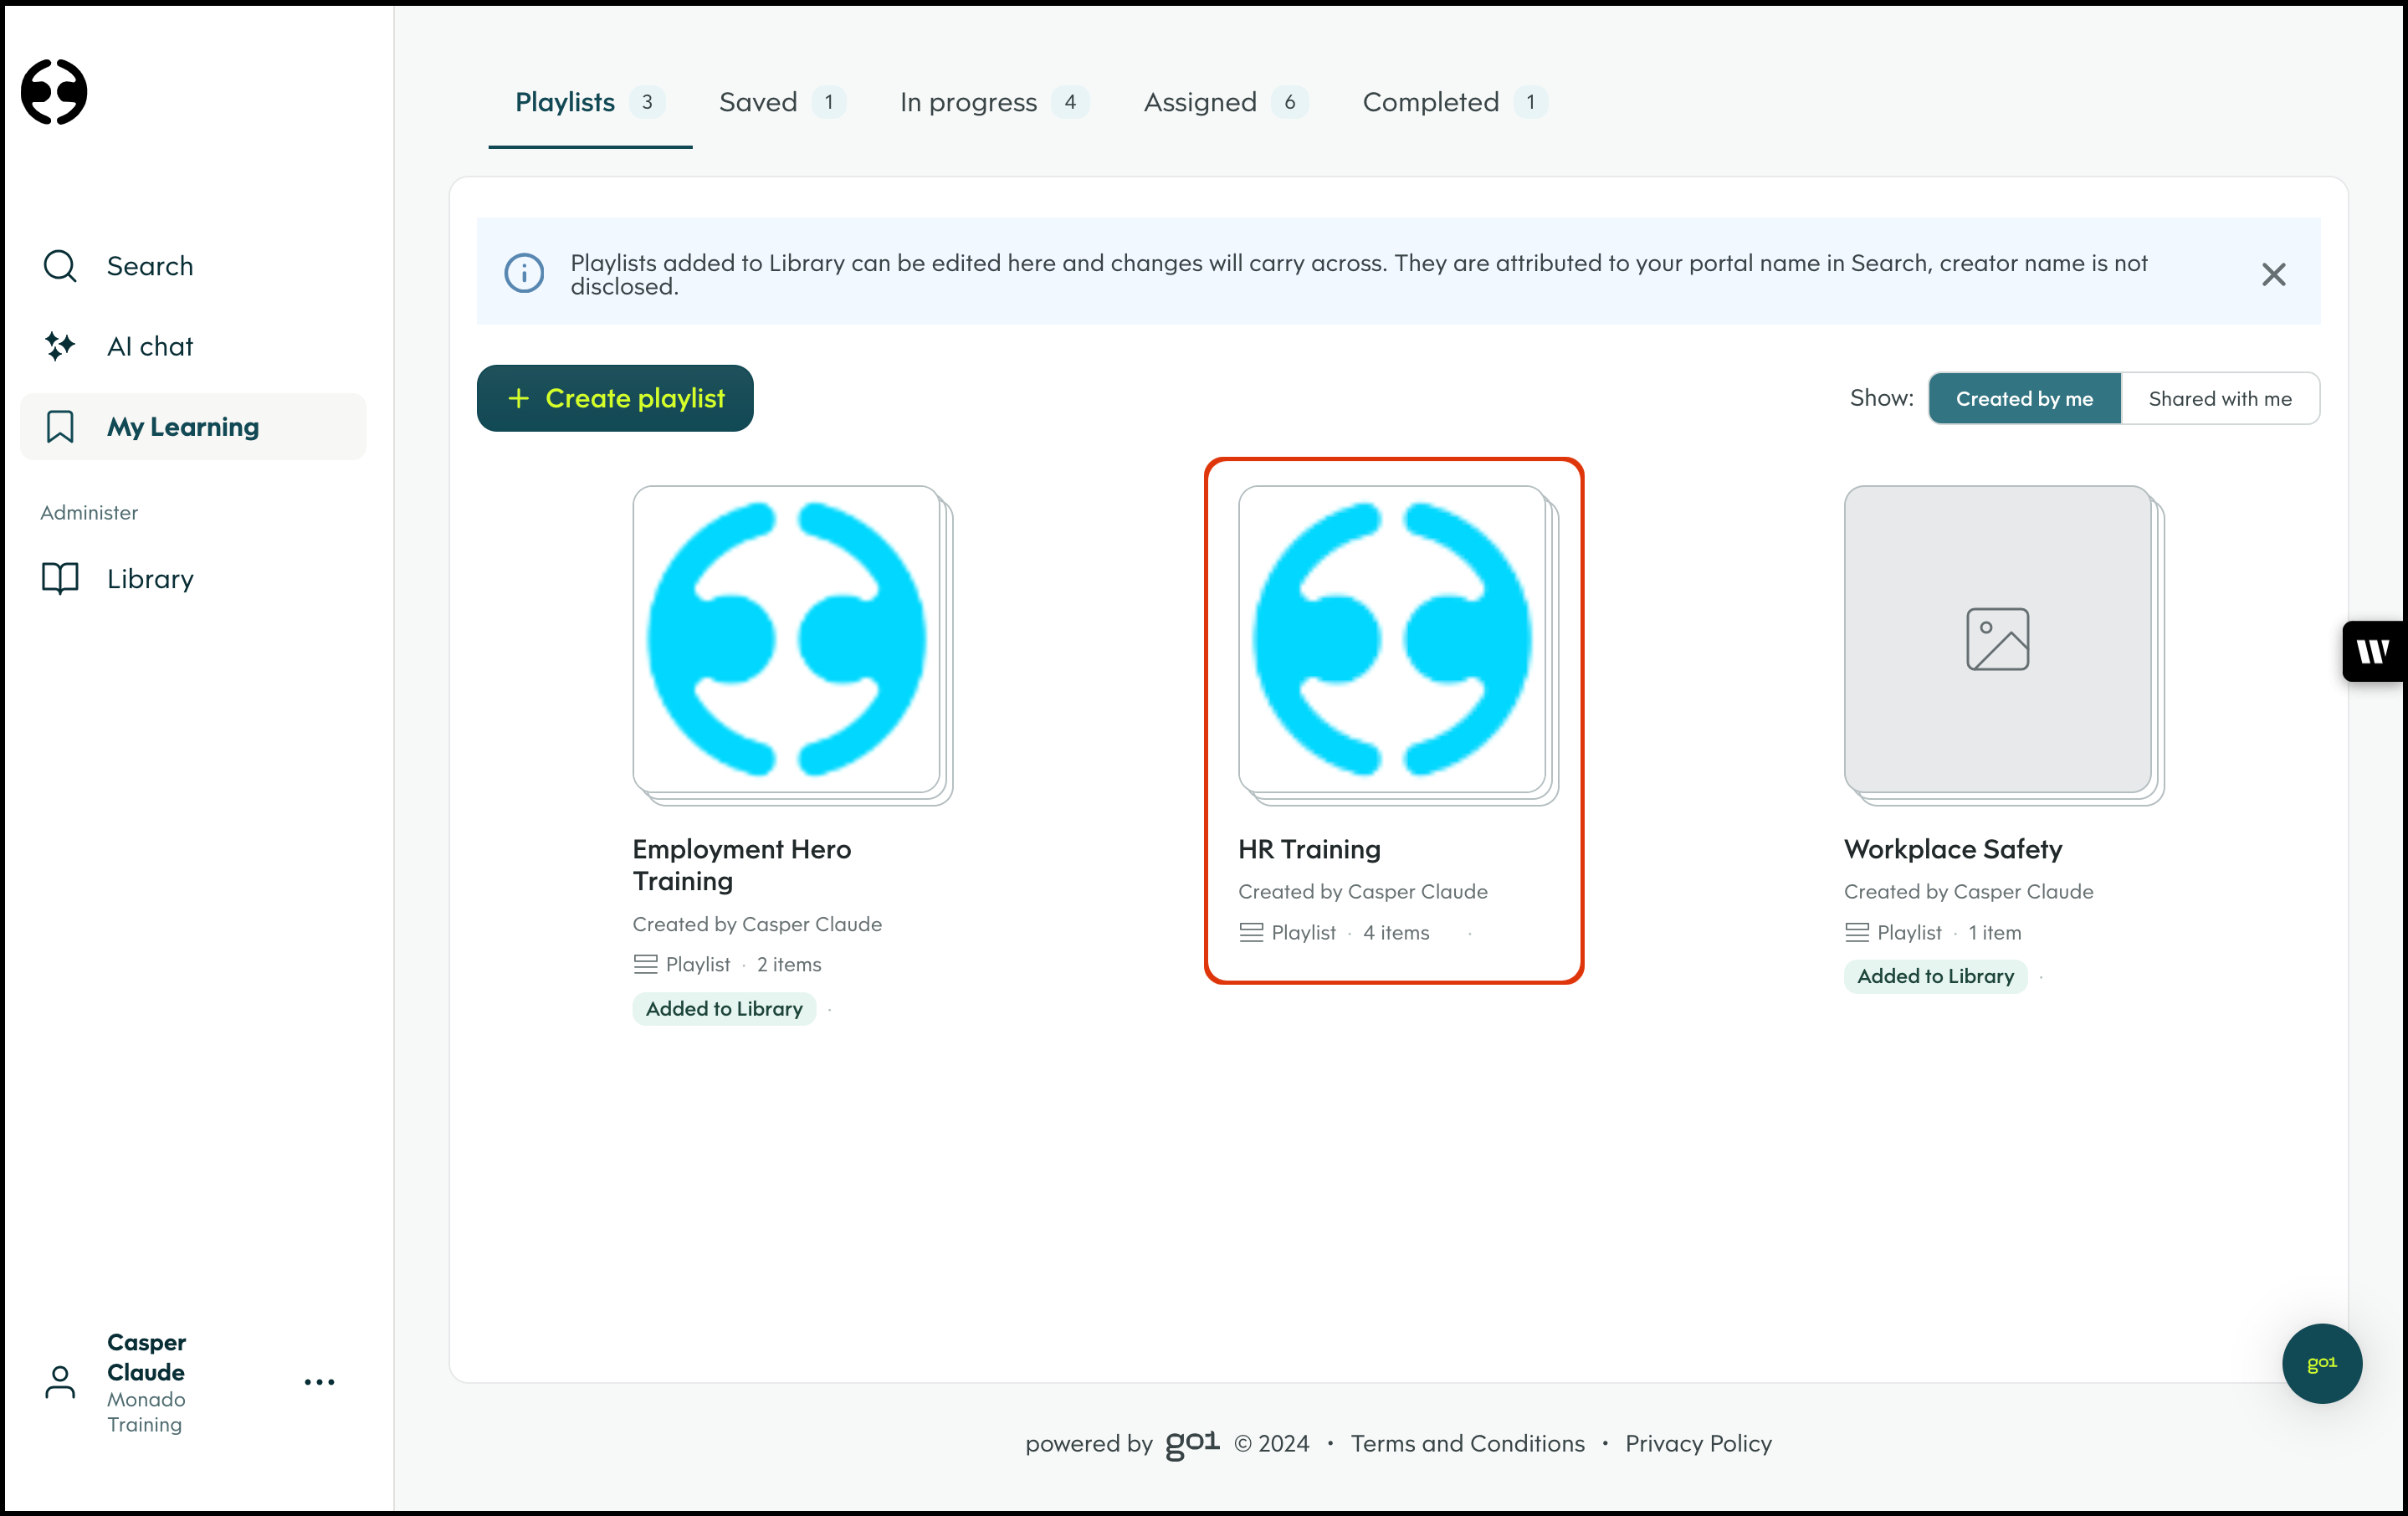
Task: Open the Assigned tab
Action: [1226, 102]
